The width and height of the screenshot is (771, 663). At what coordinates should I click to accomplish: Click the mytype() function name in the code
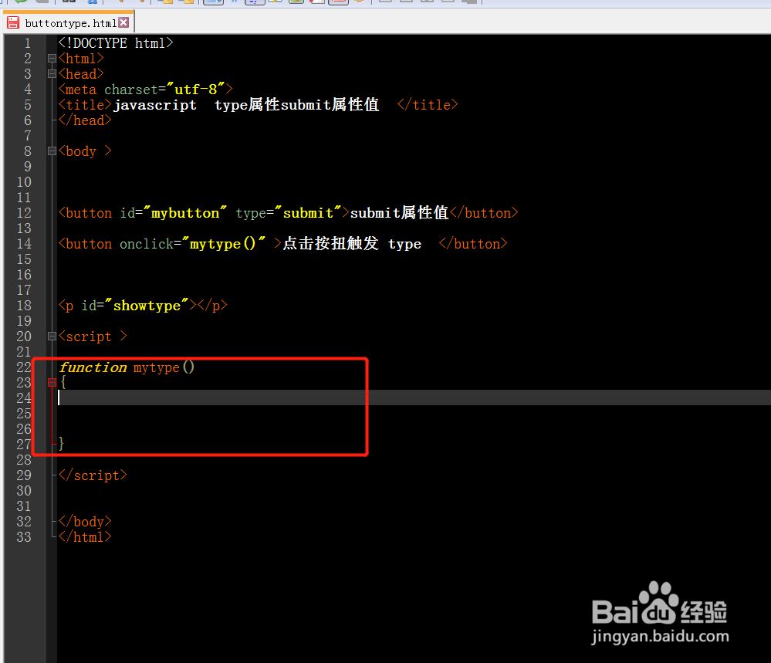click(157, 367)
